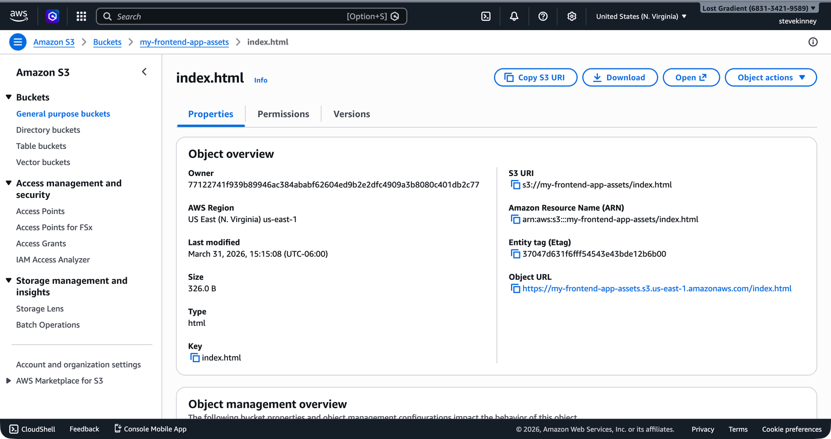Select Directory buckets
The image size is (831, 439).
coord(48,130)
